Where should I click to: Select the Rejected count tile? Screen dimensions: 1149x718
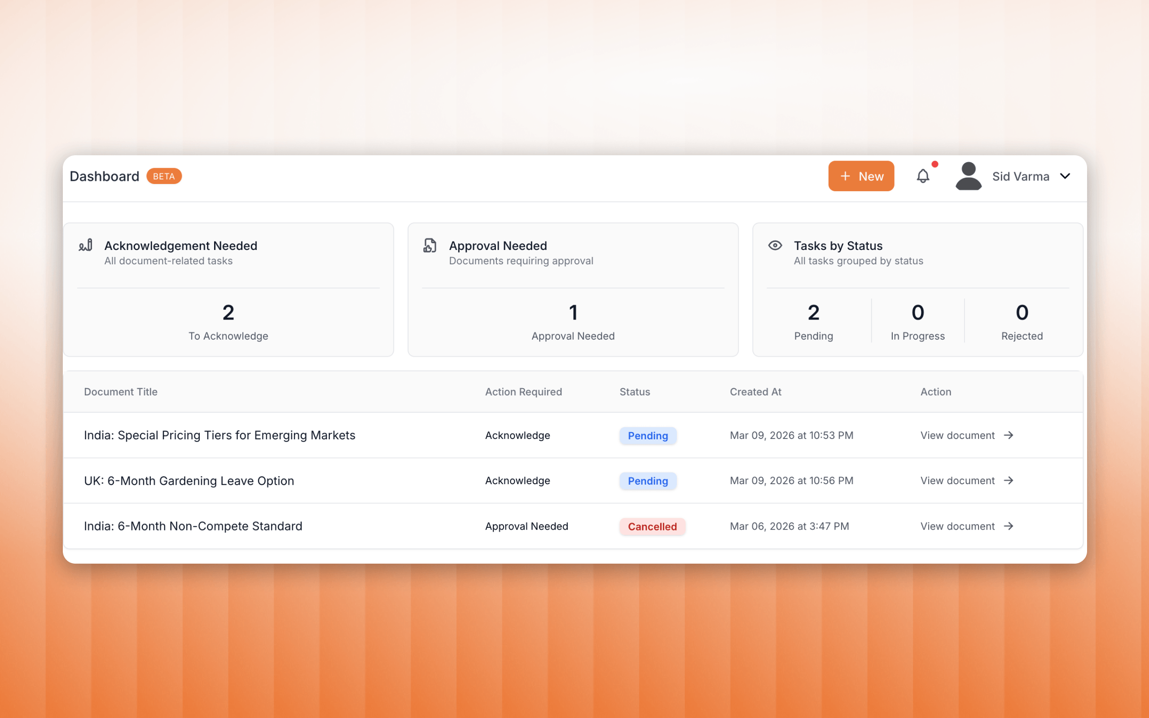1022,321
